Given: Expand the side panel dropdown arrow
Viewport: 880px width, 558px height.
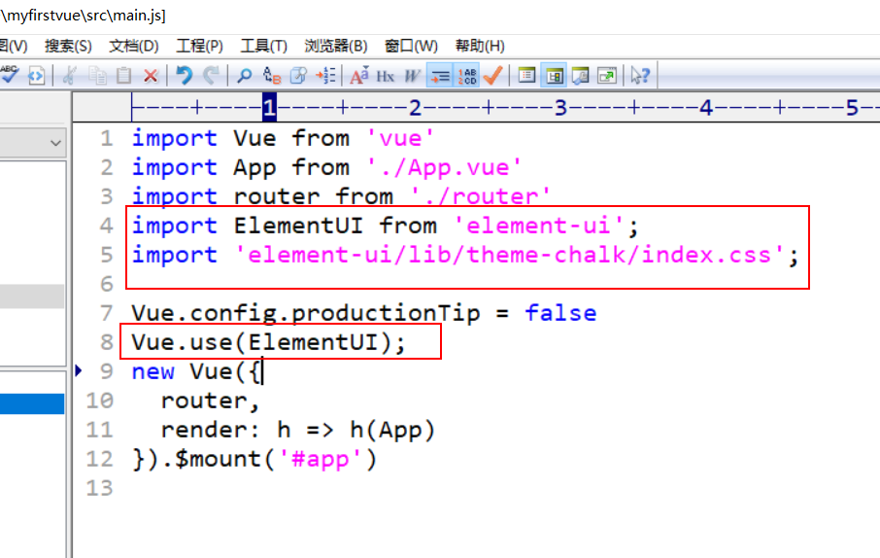Looking at the screenshot, I should pos(55,143).
